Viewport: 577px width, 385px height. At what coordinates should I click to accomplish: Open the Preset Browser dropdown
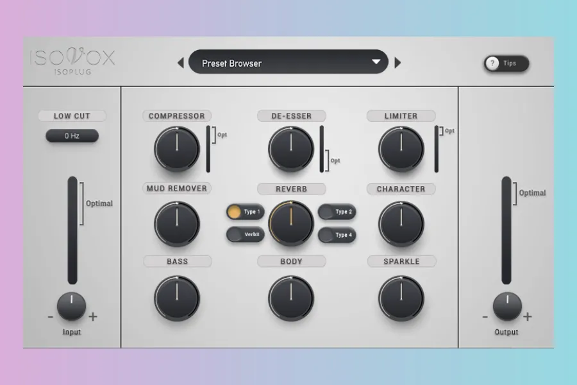(x=288, y=63)
